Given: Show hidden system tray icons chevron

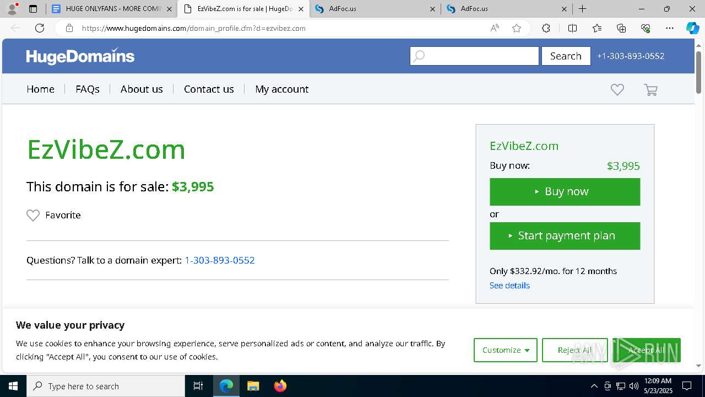Looking at the screenshot, I should point(594,386).
